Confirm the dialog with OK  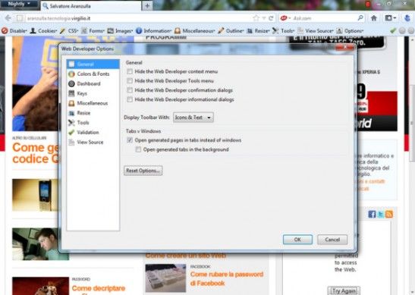click(297, 240)
